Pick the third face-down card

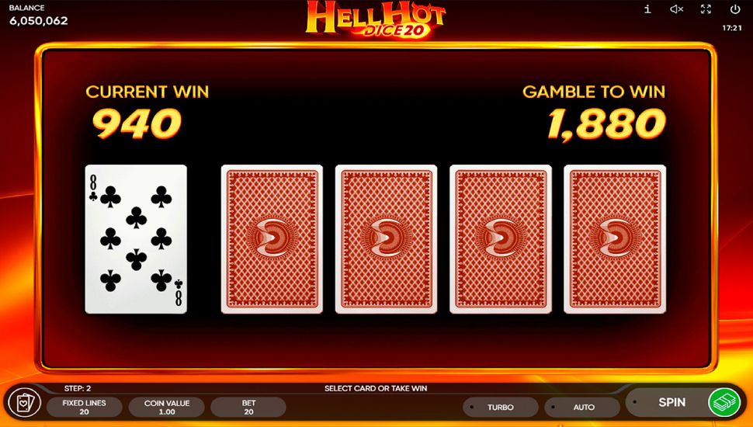[x=501, y=239]
